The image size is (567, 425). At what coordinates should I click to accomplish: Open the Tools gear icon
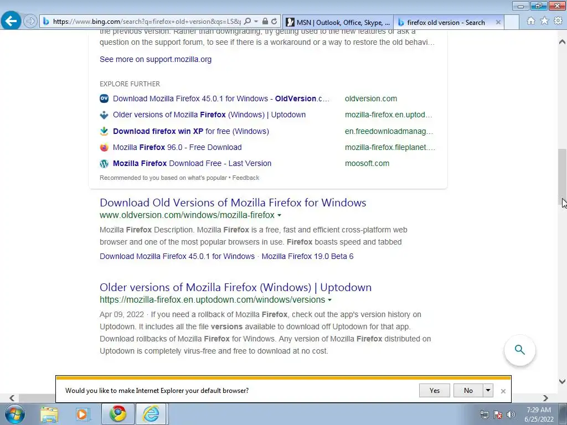tap(558, 21)
